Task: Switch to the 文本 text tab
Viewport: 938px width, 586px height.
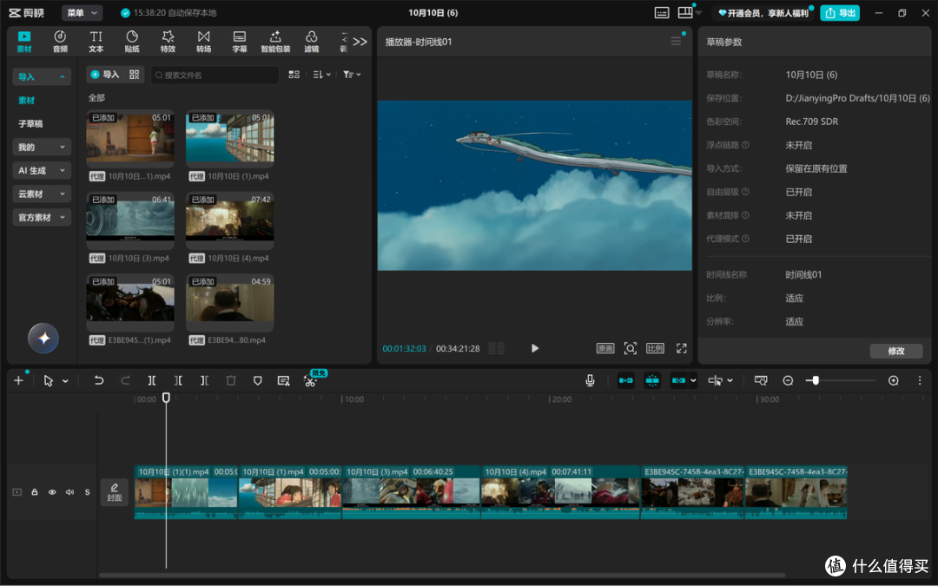Action: pos(96,42)
